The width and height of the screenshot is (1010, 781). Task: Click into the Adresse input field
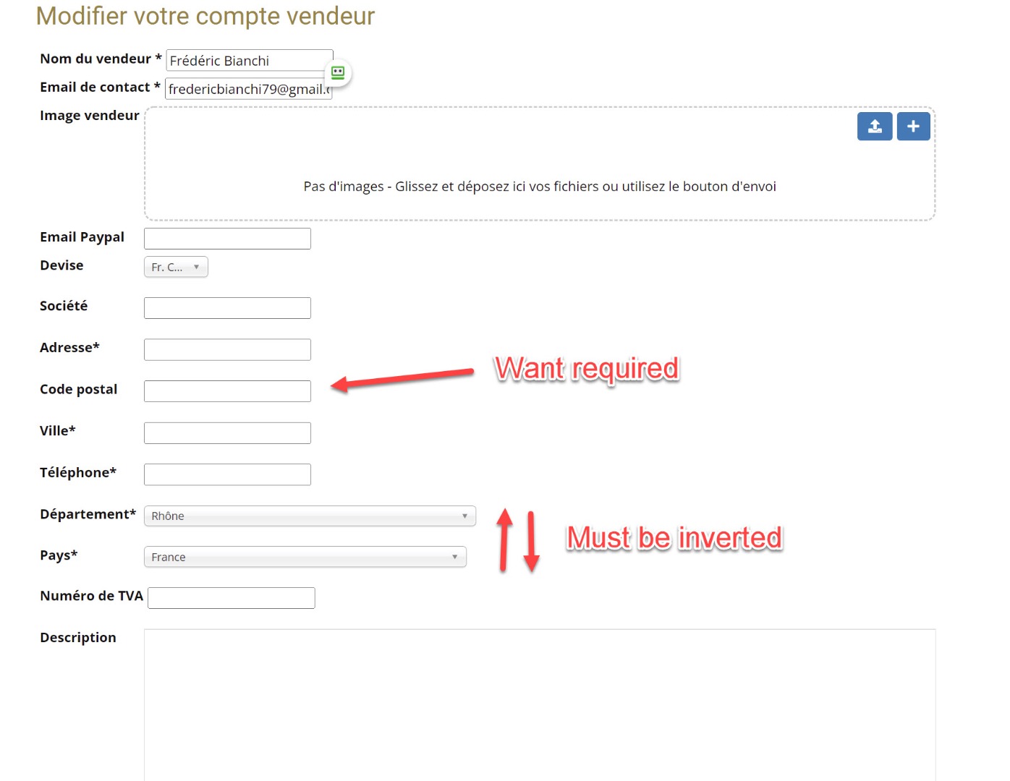tap(227, 350)
